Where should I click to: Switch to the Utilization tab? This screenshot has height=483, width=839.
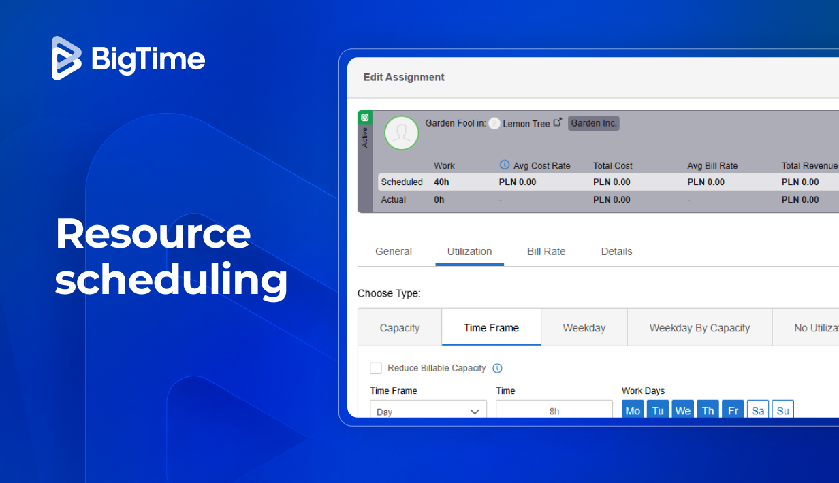pos(469,252)
